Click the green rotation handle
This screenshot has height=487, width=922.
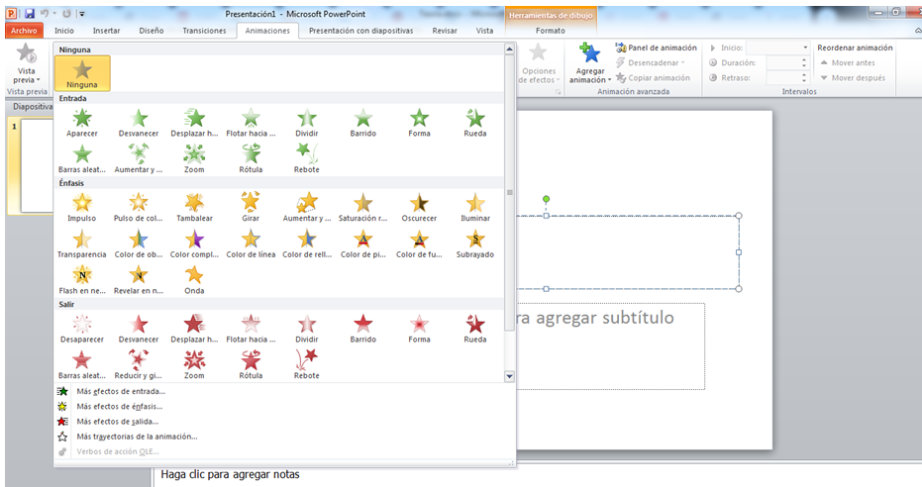(x=547, y=200)
